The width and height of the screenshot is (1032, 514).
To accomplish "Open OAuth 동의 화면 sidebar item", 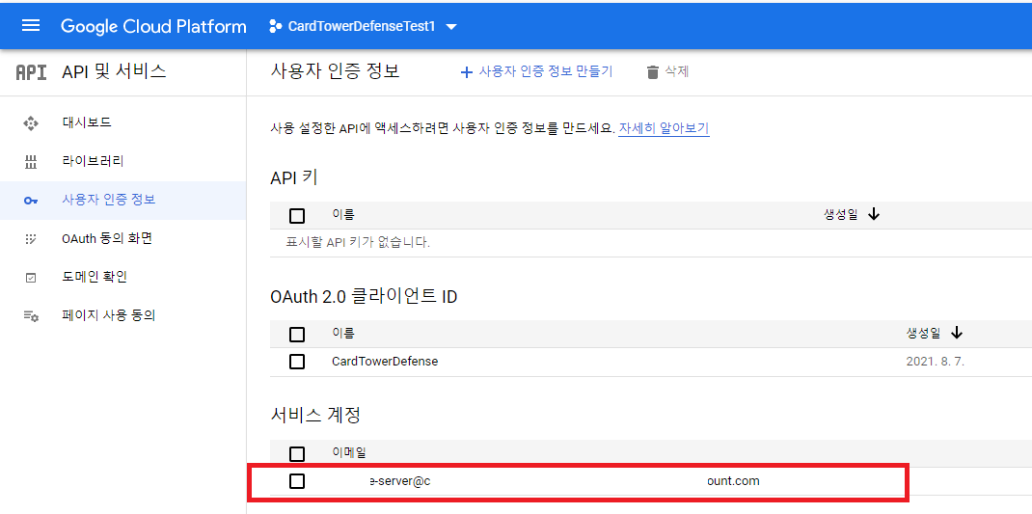I will 107,238.
